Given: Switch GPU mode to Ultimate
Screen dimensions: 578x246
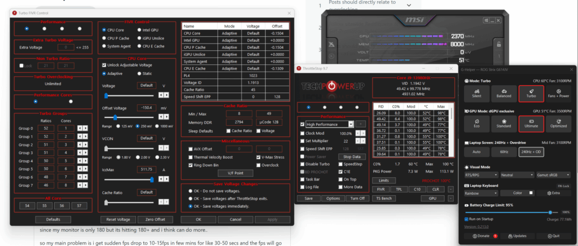Looking at the screenshot, I should click(531, 124).
